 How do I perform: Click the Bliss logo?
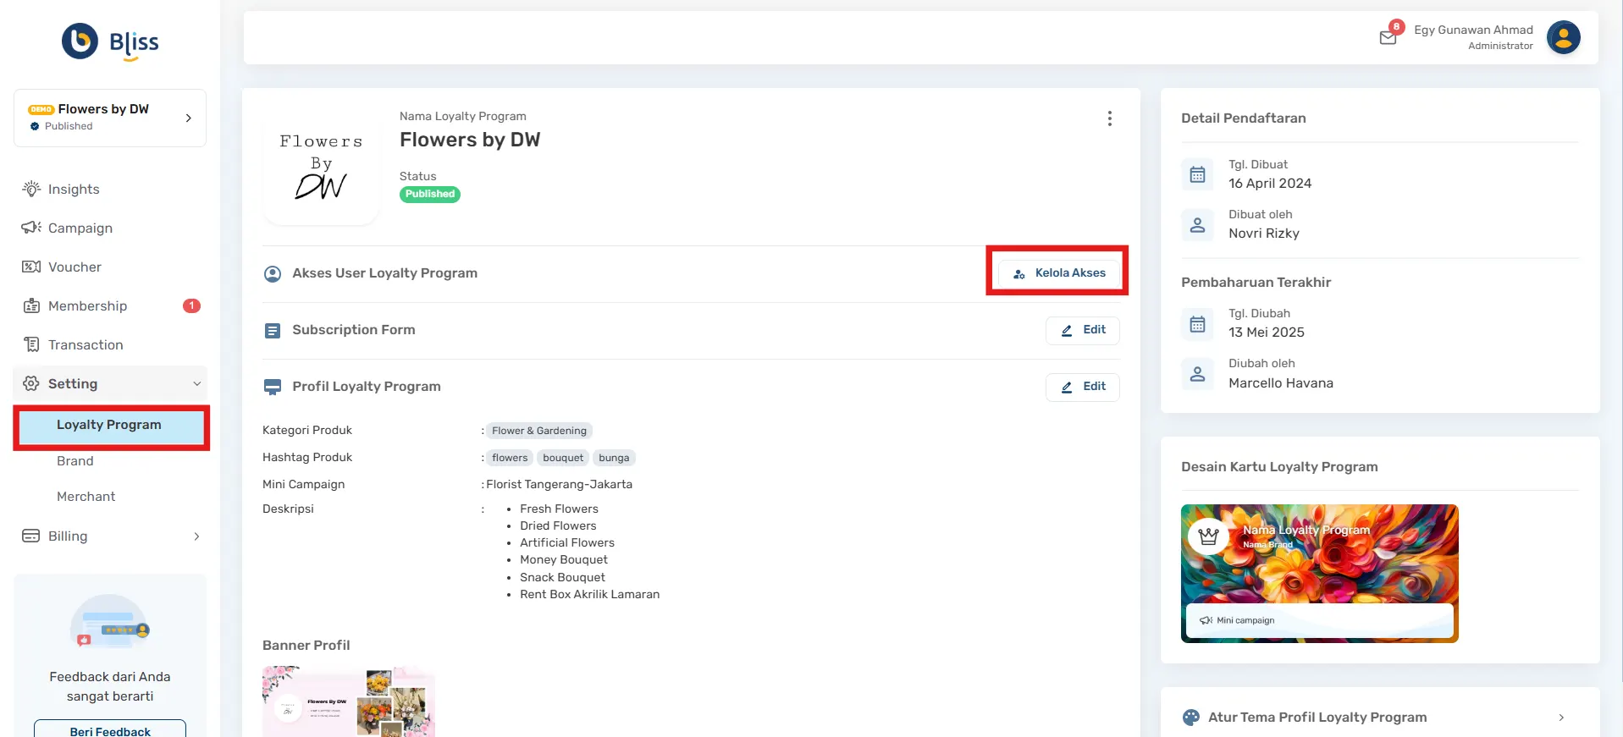[x=110, y=41]
